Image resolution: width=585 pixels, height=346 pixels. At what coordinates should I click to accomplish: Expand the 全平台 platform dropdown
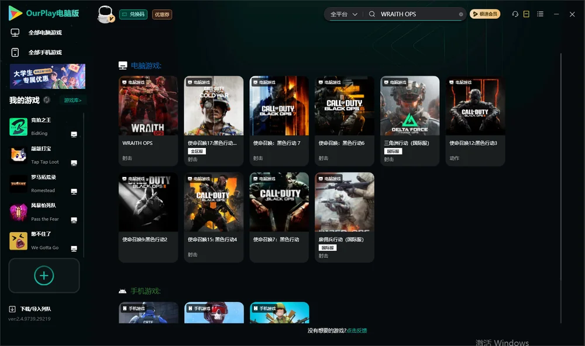[343, 14]
